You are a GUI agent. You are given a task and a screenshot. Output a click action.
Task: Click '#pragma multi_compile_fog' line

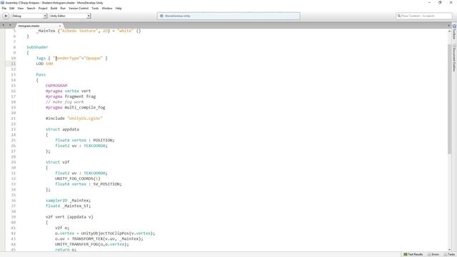click(75, 107)
